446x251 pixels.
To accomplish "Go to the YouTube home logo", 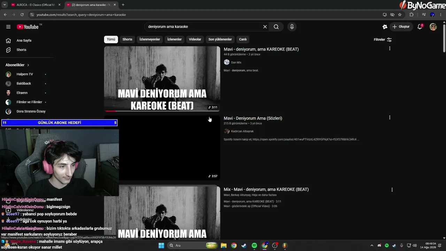I will (28, 27).
